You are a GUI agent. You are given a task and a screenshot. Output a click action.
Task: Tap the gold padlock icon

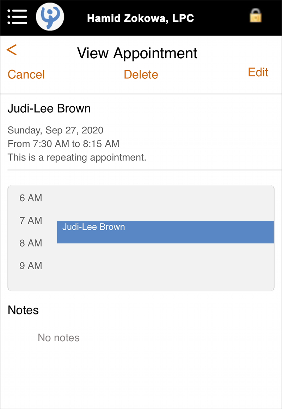coord(256,15)
